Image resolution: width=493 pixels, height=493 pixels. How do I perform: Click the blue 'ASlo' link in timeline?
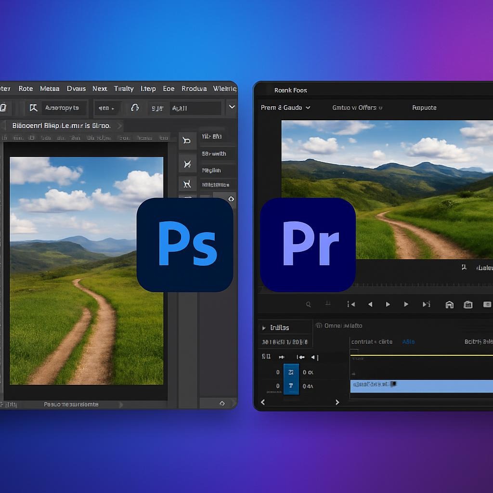[408, 342]
